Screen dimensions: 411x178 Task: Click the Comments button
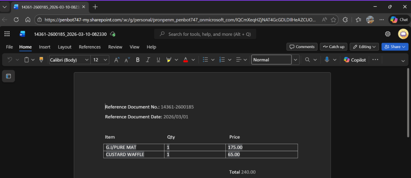[302, 47]
